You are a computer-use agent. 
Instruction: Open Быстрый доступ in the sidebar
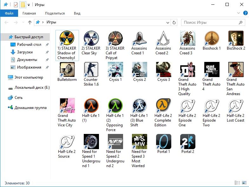(x=25, y=37)
